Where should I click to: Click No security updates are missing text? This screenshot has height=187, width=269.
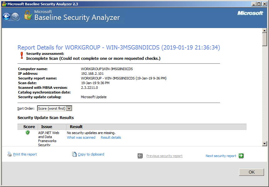click(x=91, y=133)
